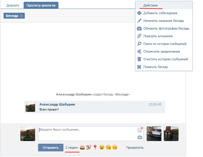Image resolution: width=203 pixels, height=157 pixels.
Task: Open Поиск по истории сообщений
Action: (165, 44)
